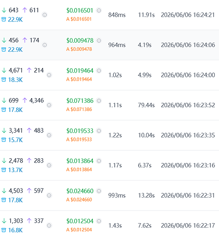Click purple up arrow beside 611
Image resolution: width=219 pixels, height=237 pixels.
coord(25,10)
